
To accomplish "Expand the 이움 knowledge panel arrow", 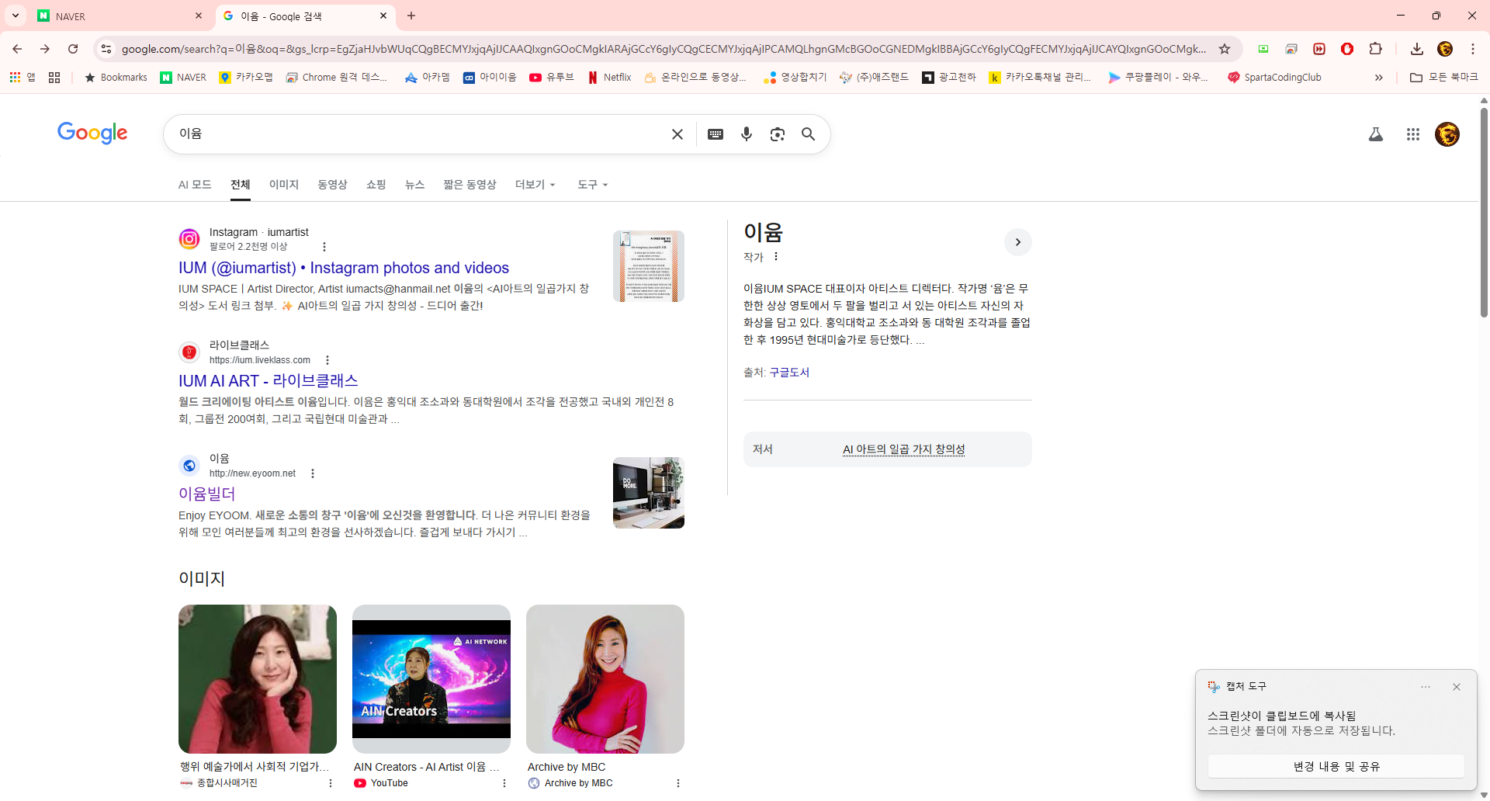I will (x=1018, y=242).
